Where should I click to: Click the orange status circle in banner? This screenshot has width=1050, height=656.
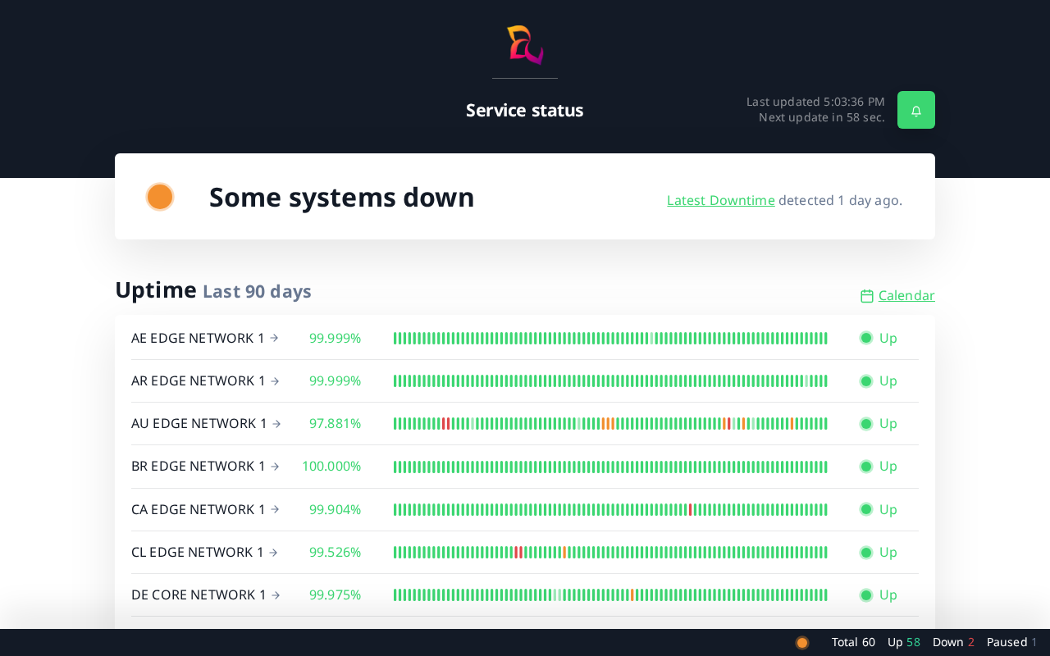(160, 197)
